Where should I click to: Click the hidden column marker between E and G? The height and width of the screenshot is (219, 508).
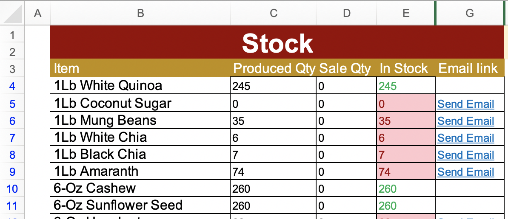435,13
